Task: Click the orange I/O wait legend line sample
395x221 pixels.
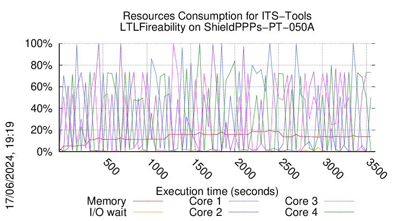Action: (148, 212)
